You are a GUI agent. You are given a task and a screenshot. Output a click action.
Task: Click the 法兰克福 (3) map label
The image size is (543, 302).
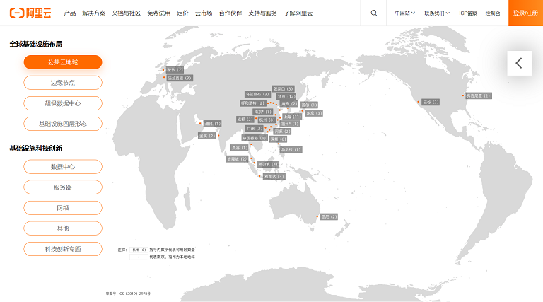[x=180, y=79]
